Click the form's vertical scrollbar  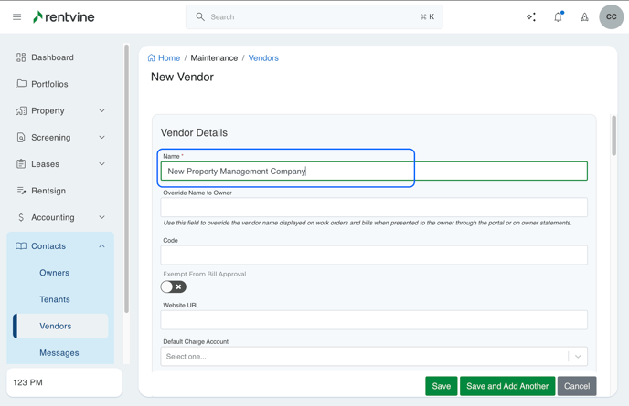click(x=613, y=137)
